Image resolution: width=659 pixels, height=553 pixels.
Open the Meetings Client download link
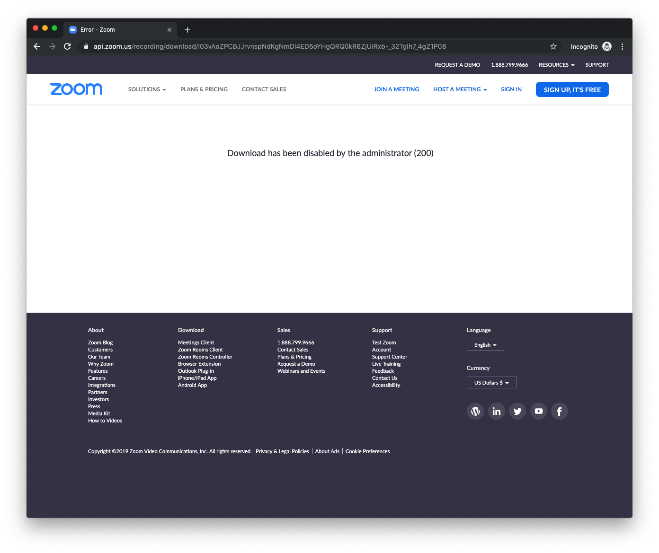[196, 342]
